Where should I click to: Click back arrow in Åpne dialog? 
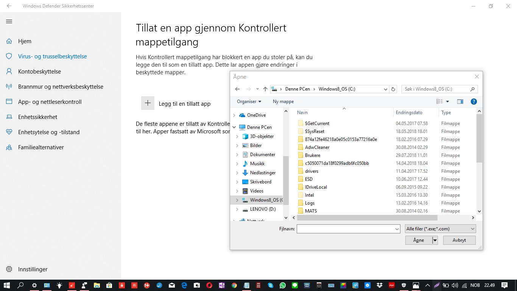[237, 89]
